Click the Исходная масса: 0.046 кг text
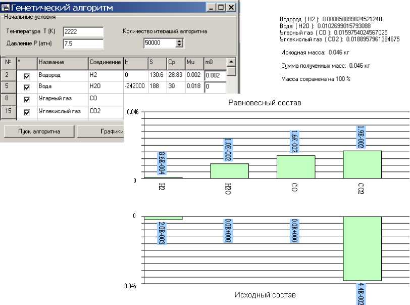The height and width of the screenshot is (305, 410). click(315, 53)
